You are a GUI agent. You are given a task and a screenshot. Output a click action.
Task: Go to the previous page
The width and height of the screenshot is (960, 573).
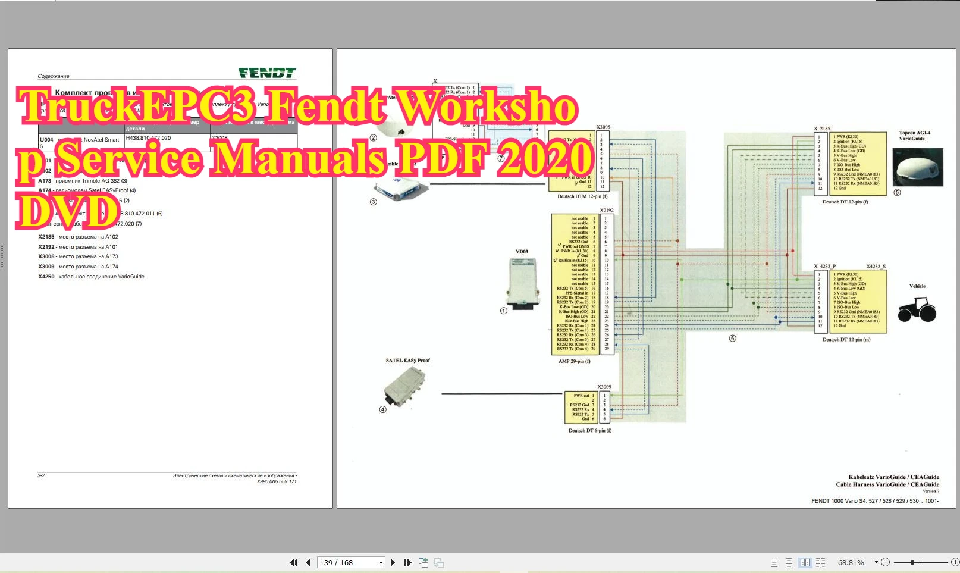(x=308, y=562)
